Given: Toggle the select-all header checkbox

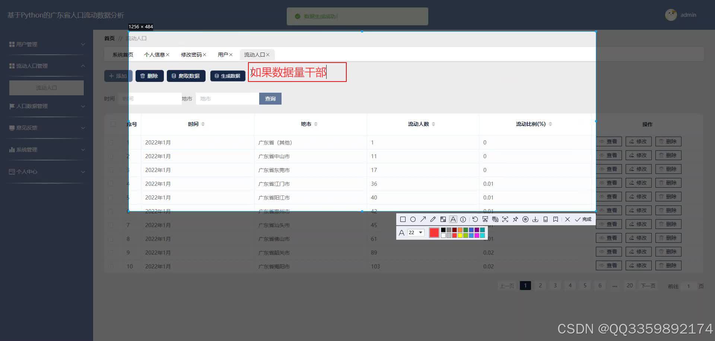Looking at the screenshot, I should [x=113, y=124].
